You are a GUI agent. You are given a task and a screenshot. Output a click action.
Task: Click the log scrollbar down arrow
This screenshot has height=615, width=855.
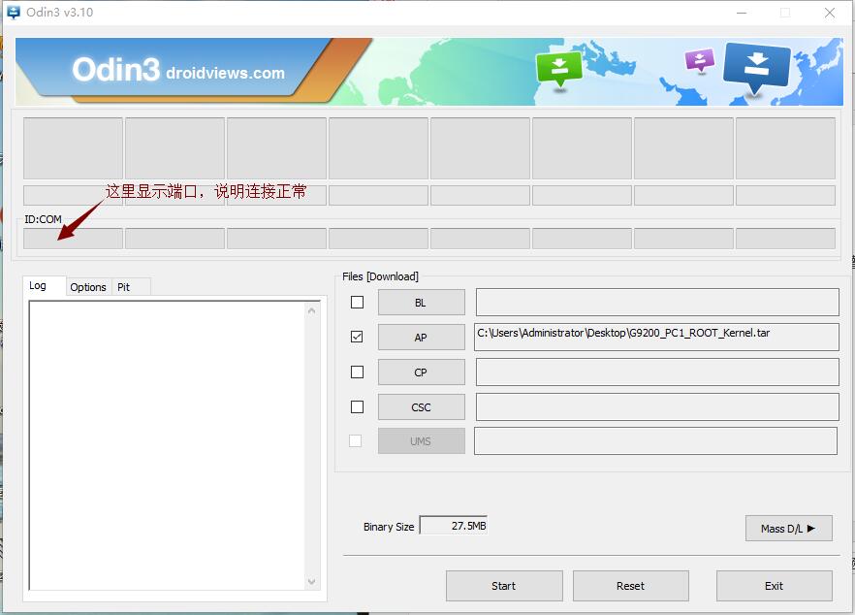[312, 582]
